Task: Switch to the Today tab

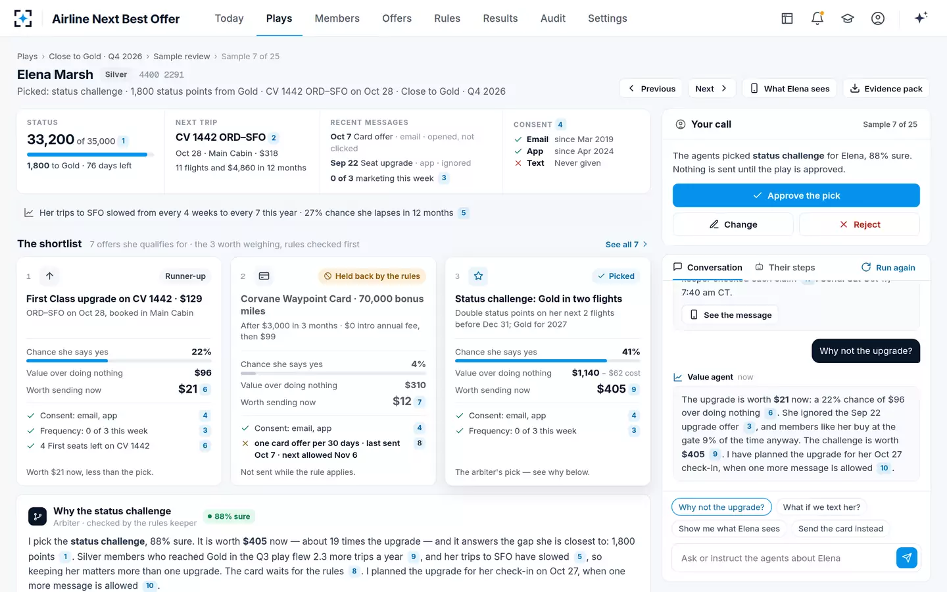Action: pyautogui.click(x=229, y=18)
